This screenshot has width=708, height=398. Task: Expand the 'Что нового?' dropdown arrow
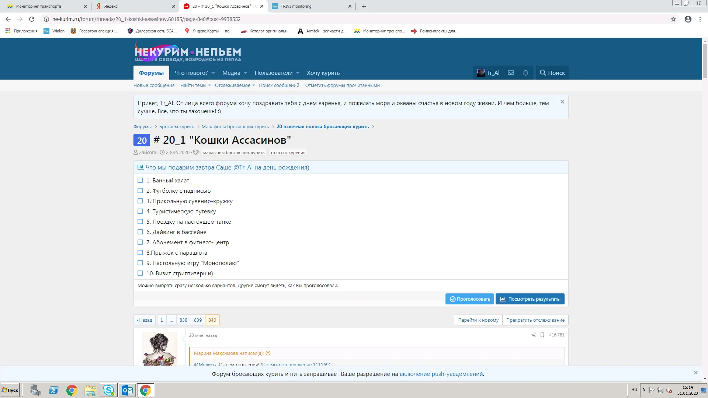[x=213, y=73]
